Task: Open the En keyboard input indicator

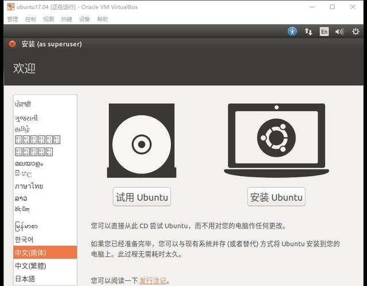Action: pyautogui.click(x=324, y=32)
